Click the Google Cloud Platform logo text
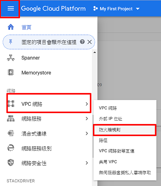161x186 pixels. tap(53, 9)
